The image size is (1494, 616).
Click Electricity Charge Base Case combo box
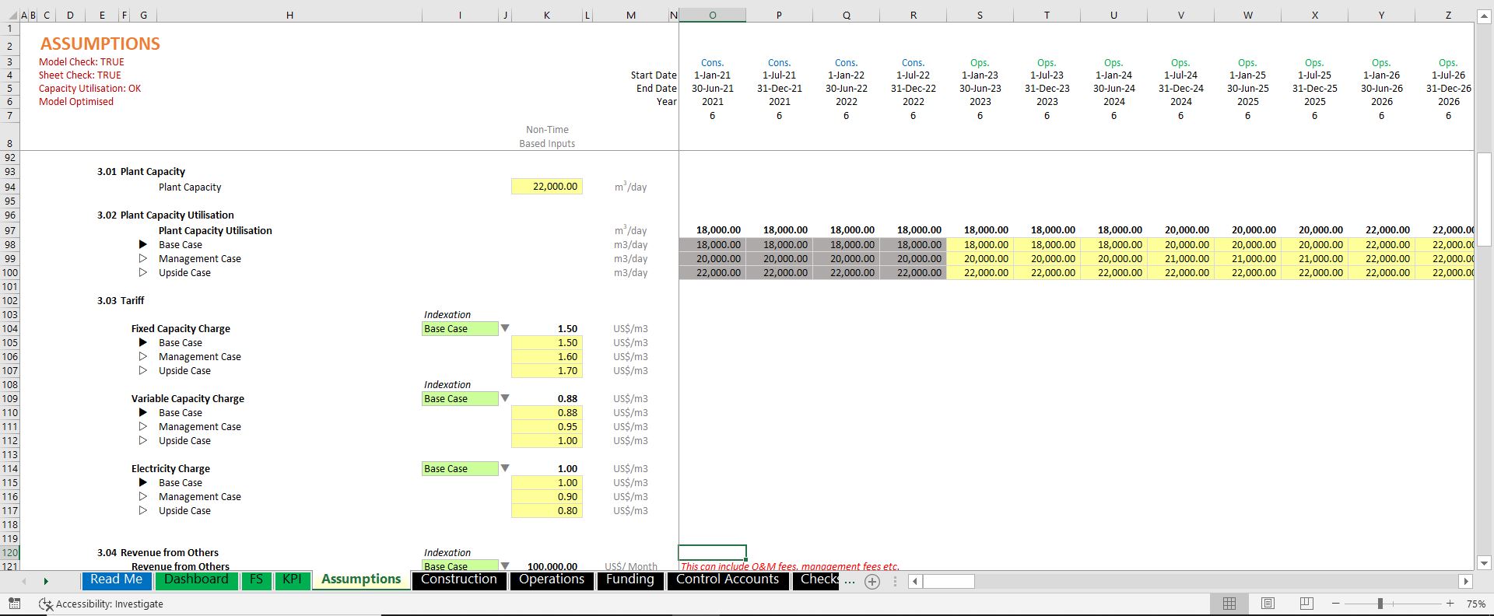click(460, 468)
